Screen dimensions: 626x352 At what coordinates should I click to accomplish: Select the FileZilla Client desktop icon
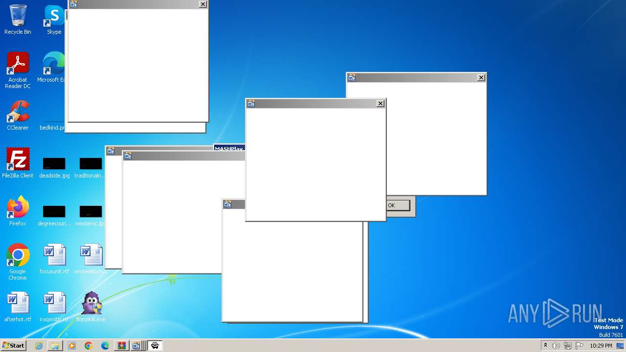coord(18,163)
